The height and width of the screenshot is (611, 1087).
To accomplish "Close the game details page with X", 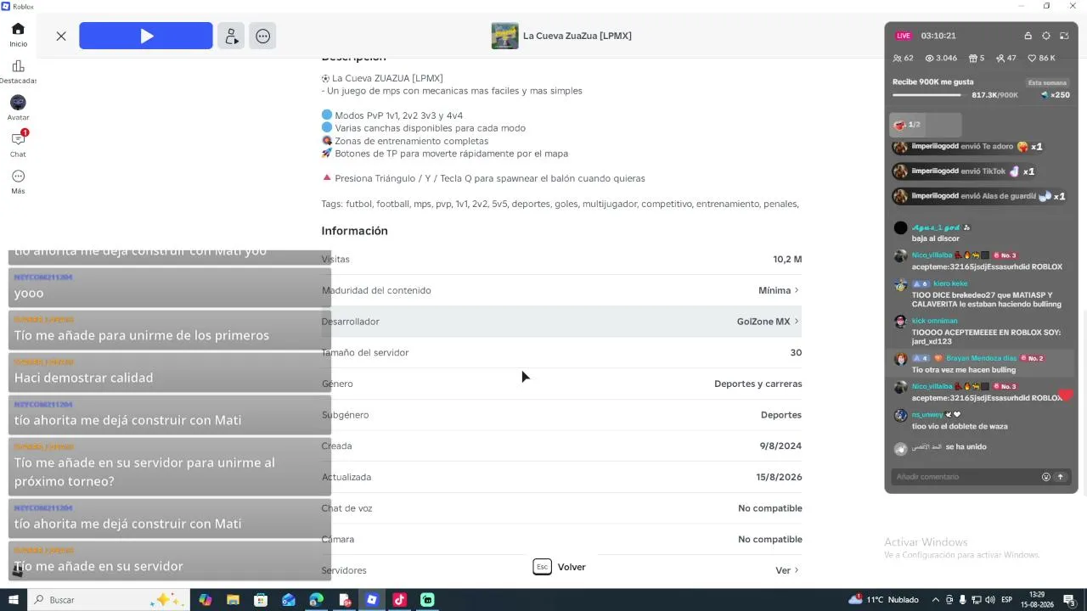I will 61,36.
